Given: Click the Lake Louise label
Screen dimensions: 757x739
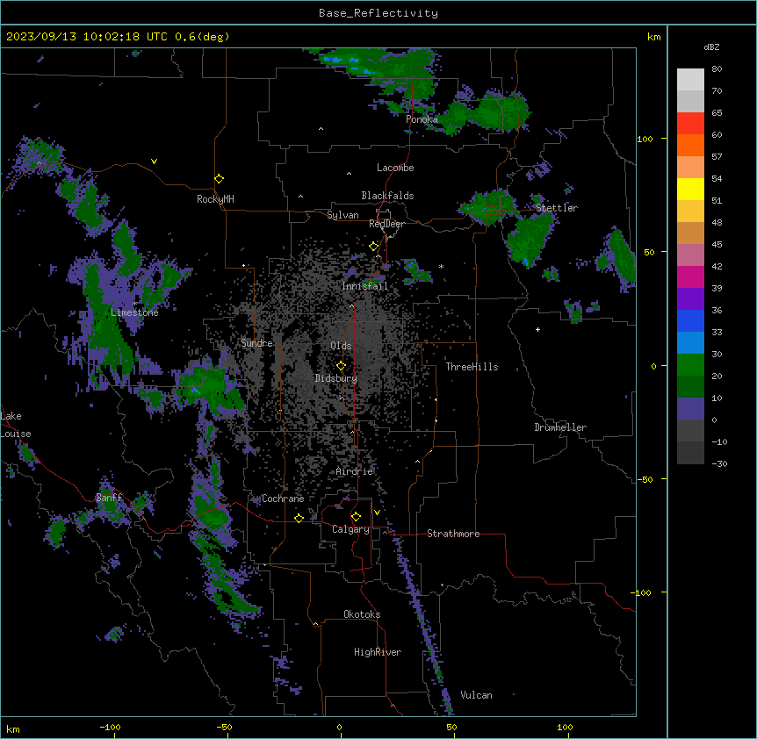Looking at the screenshot, I should click(x=16, y=425).
